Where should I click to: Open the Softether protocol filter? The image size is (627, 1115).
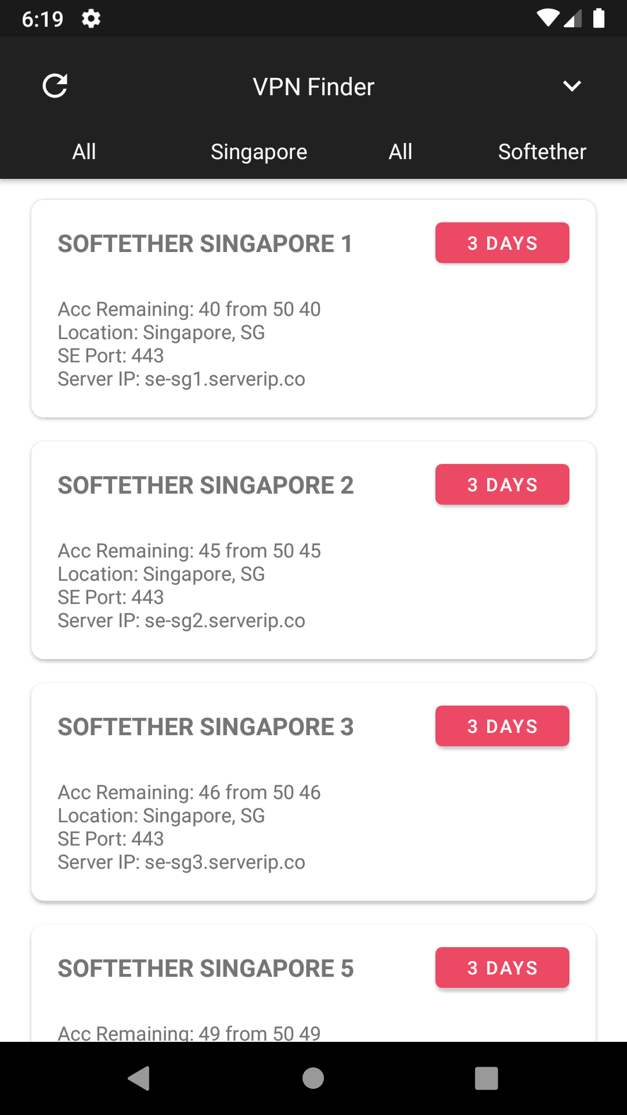point(542,152)
